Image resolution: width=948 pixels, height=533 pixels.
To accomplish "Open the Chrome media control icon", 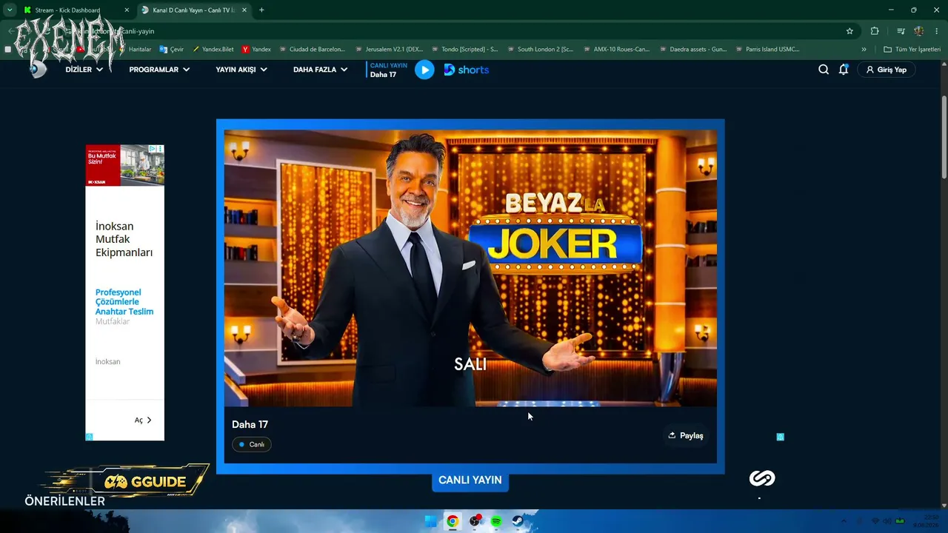I will pyautogui.click(x=901, y=31).
